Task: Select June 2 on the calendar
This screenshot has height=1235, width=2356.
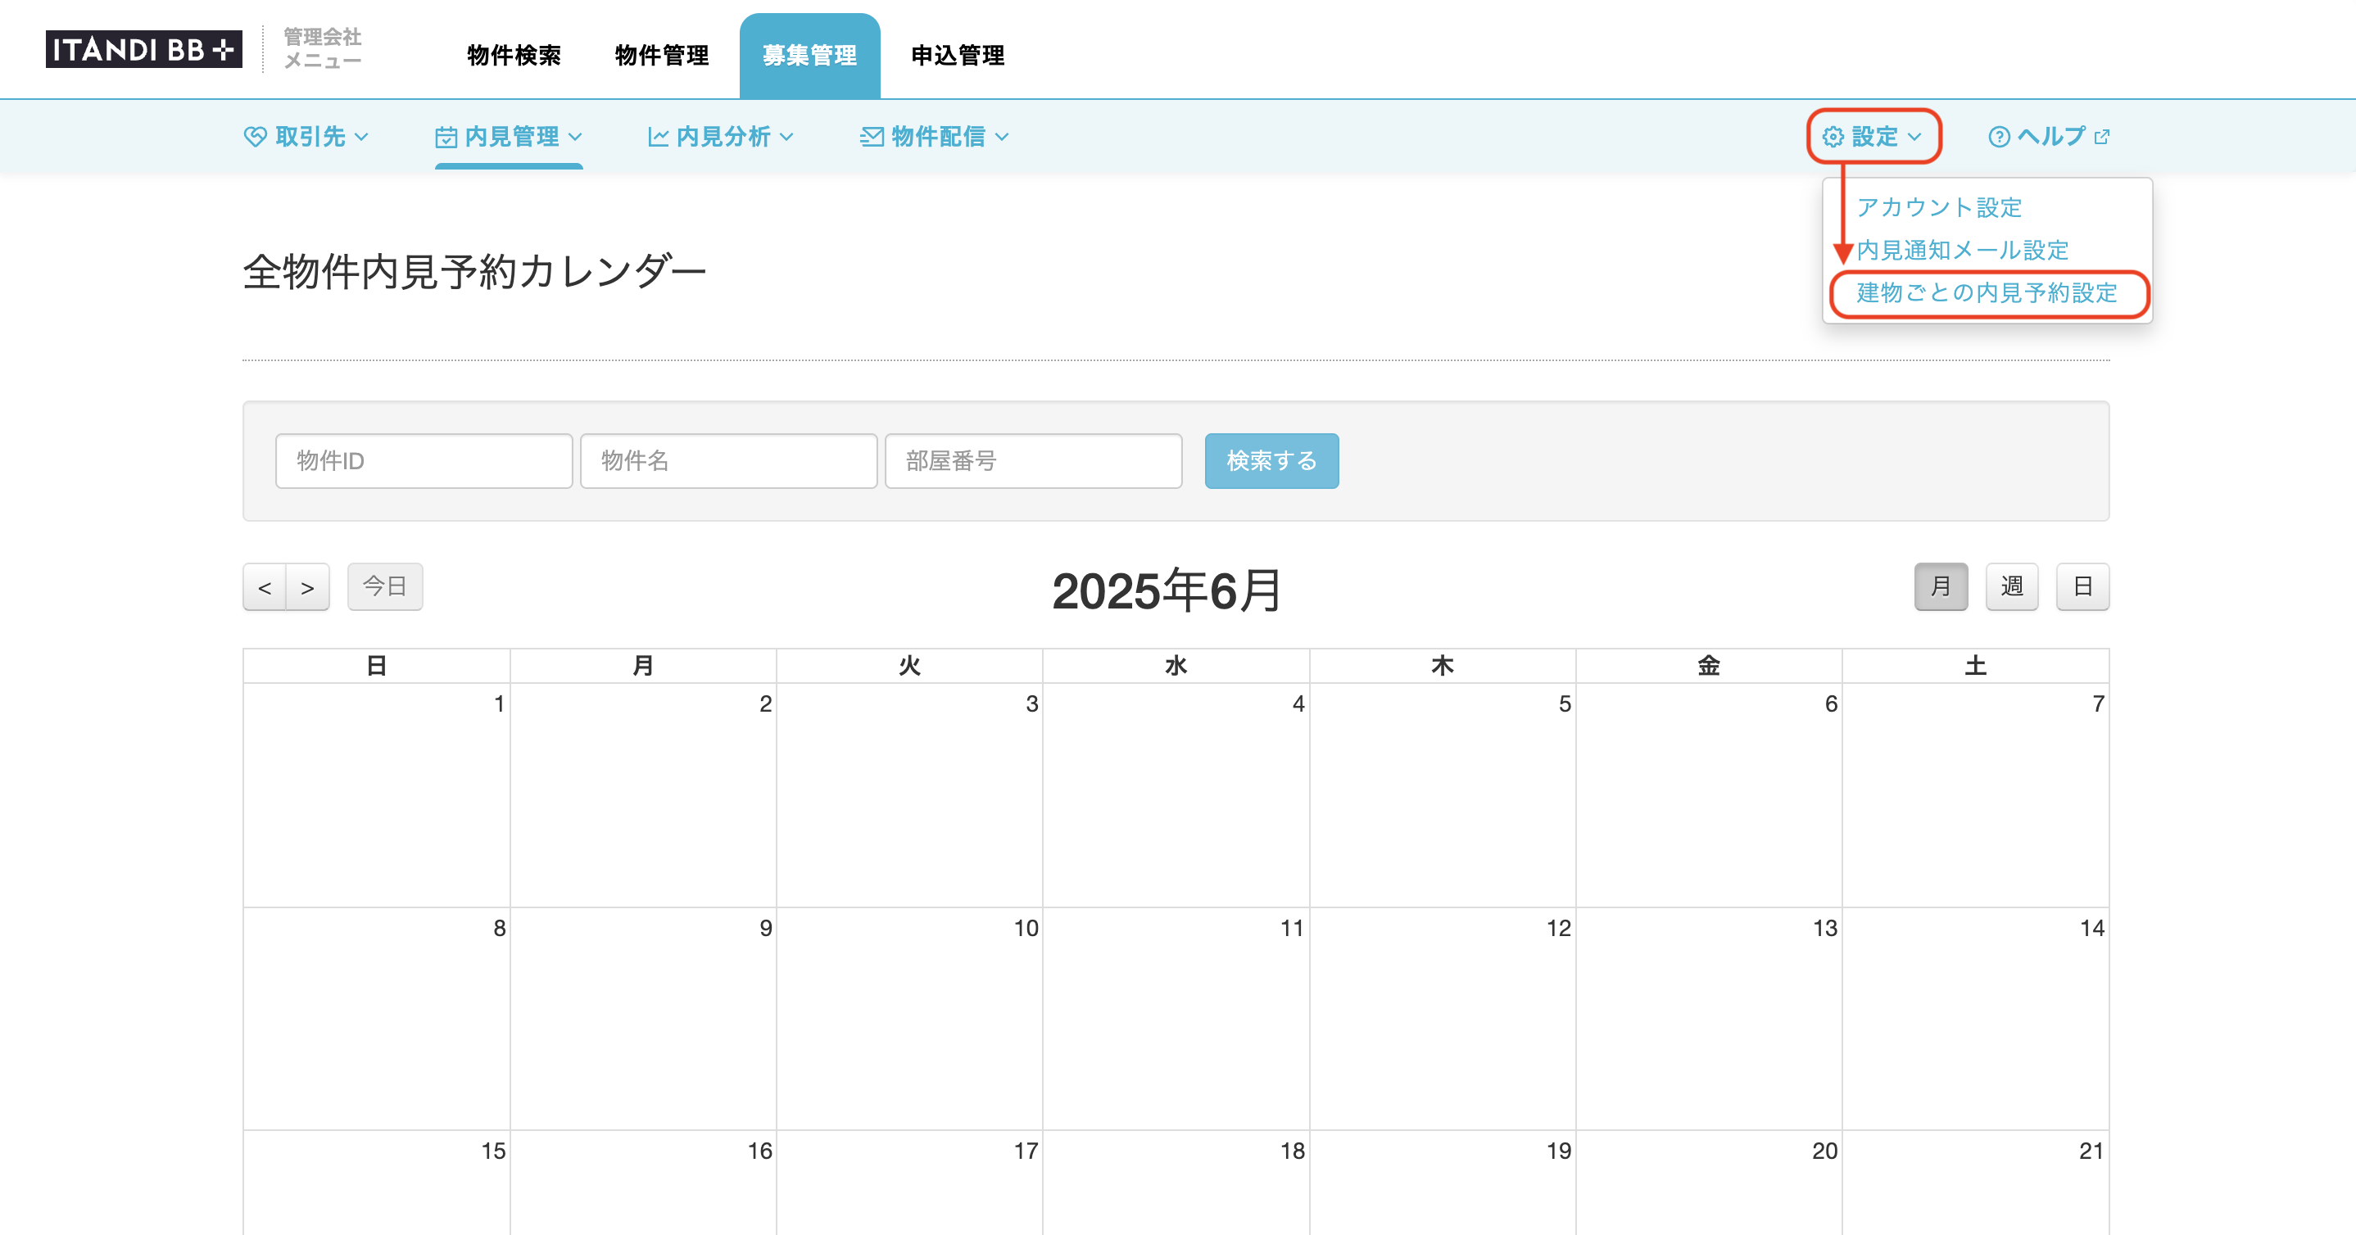Action: coord(643,794)
